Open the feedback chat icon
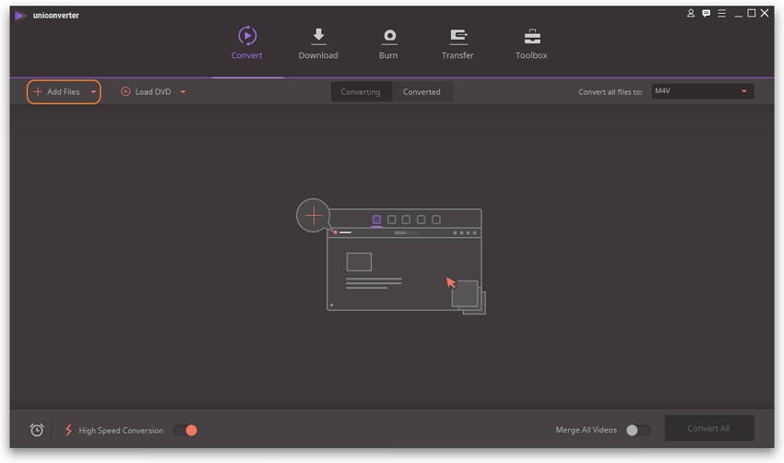 (x=706, y=14)
